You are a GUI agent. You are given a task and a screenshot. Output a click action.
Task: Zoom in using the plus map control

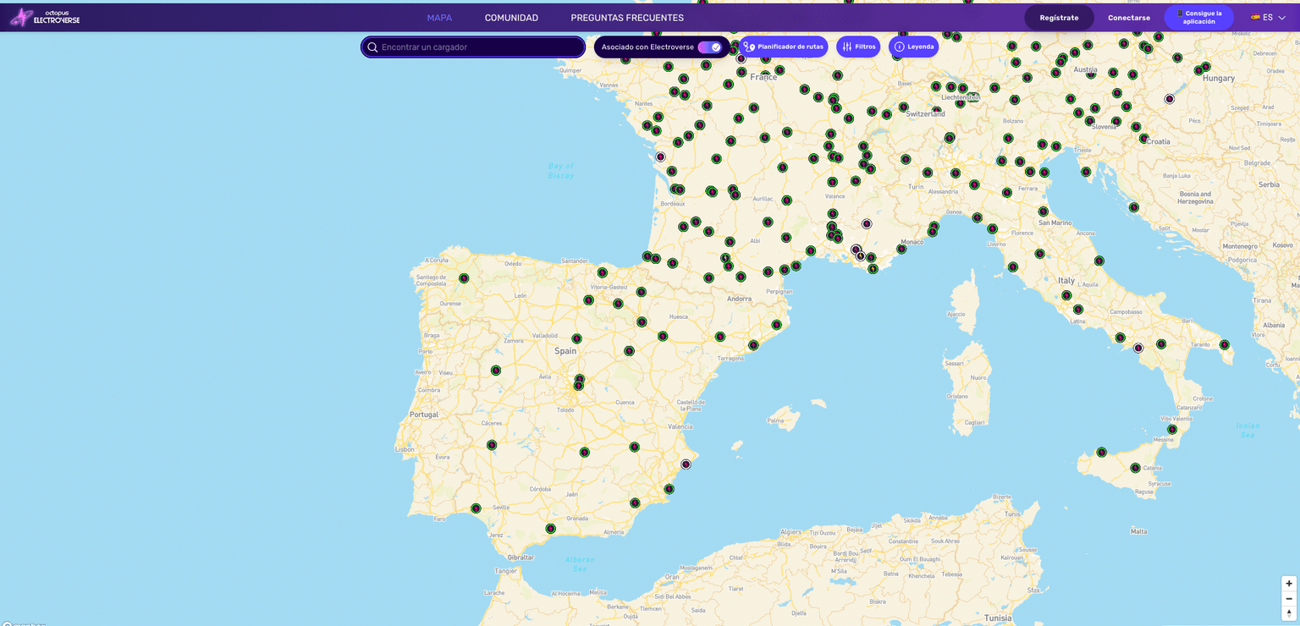coord(1289,583)
